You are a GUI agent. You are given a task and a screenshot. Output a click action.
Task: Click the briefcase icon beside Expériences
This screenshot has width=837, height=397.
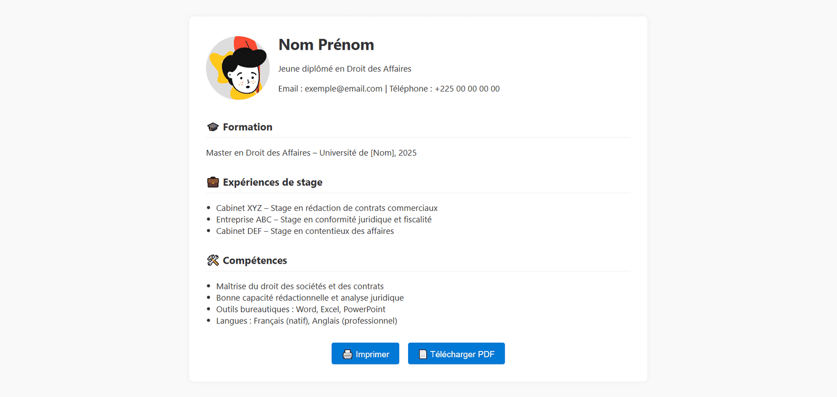(x=213, y=182)
